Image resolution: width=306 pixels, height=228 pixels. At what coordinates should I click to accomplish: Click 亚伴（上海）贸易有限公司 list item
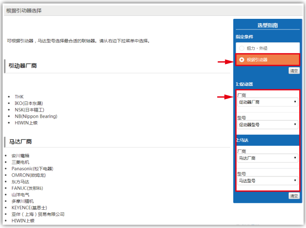[38, 214]
